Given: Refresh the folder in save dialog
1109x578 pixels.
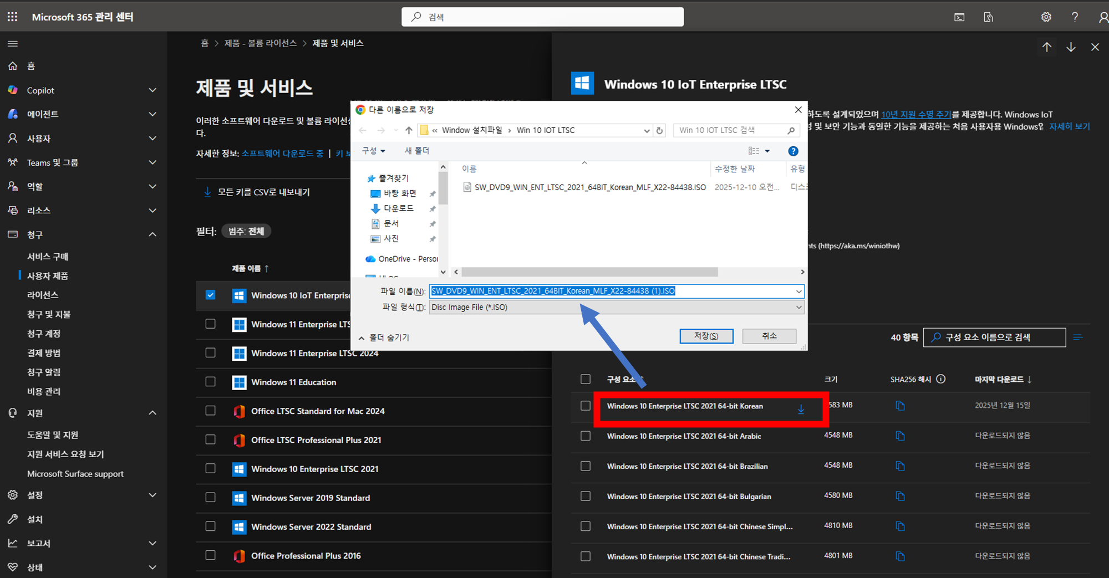Looking at the screenshot, I should click(x=659, y=130).
